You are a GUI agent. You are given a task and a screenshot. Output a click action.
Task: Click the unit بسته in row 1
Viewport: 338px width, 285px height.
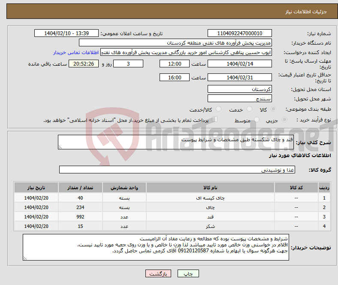pyautogui.click(x=124, y=198)
